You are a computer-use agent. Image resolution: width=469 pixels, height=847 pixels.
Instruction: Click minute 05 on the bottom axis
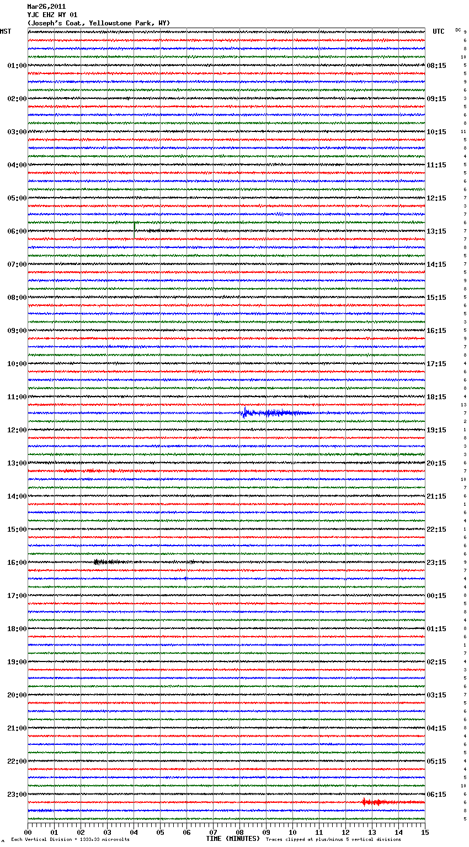pos(160,832)
